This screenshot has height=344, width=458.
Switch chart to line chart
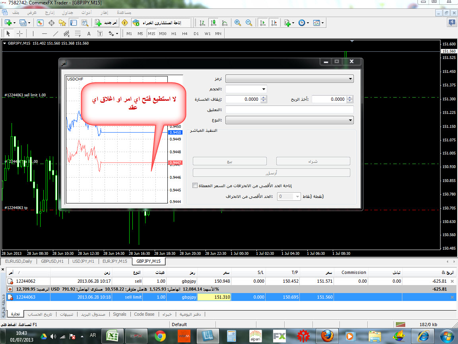[225, 23]
